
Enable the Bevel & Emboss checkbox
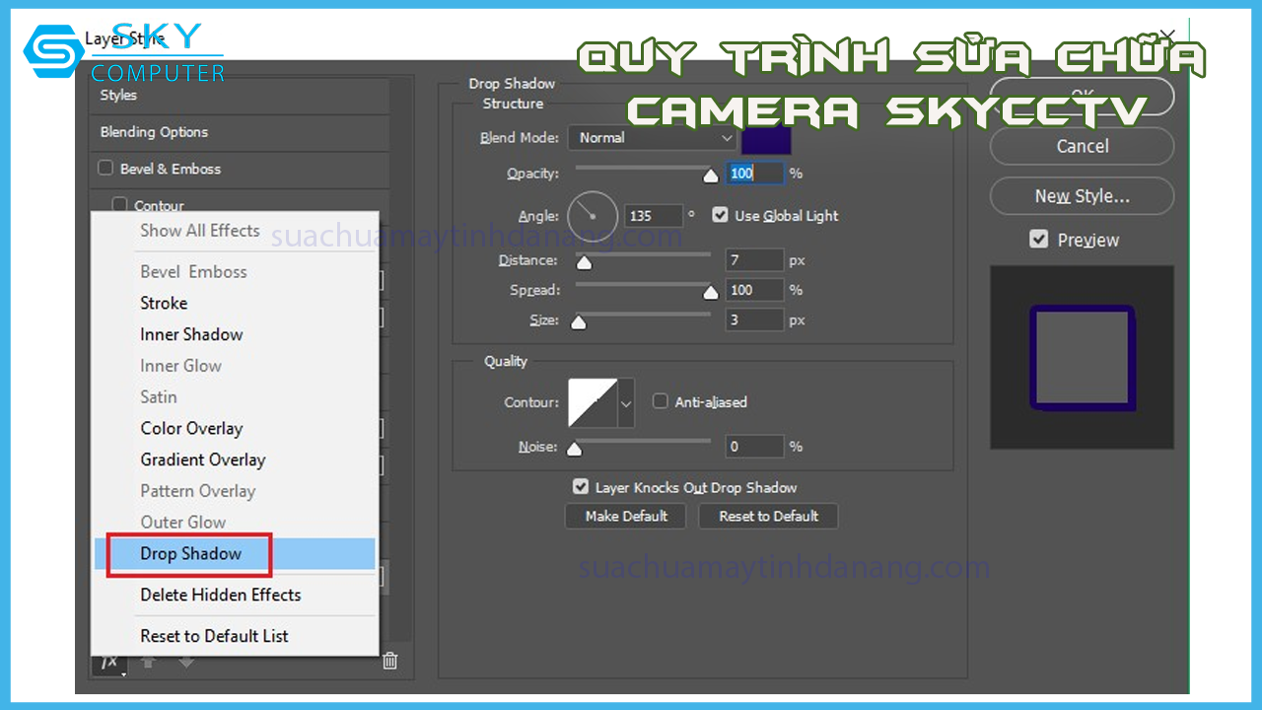pos(106,169)
